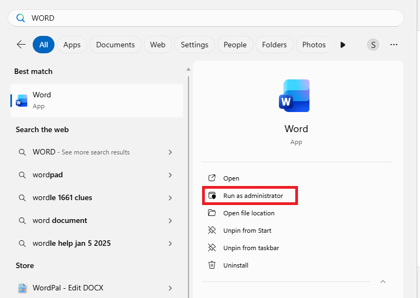420x298 pixels.
Task: Click the search icon beside wordpad suggestion
Action: click(x=22, y=175)
